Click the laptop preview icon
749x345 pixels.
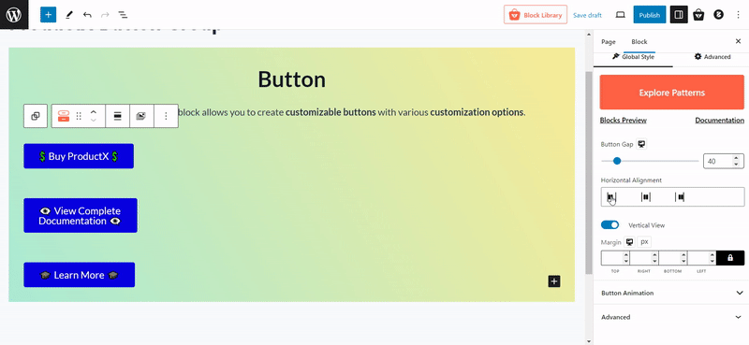pos(620,15)
